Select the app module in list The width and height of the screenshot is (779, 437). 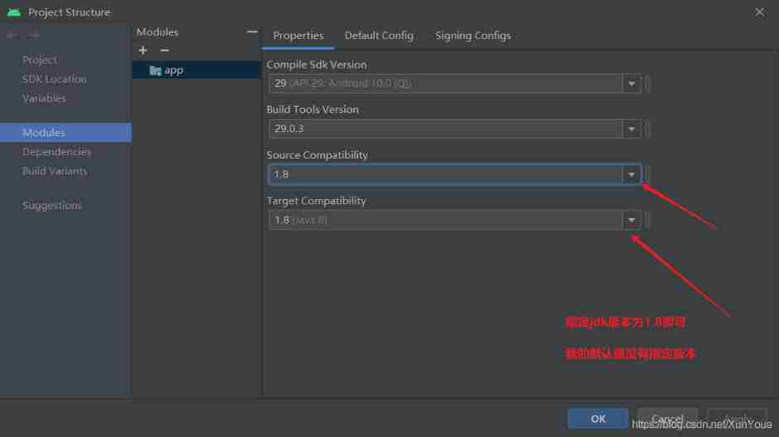pos(197,70)
